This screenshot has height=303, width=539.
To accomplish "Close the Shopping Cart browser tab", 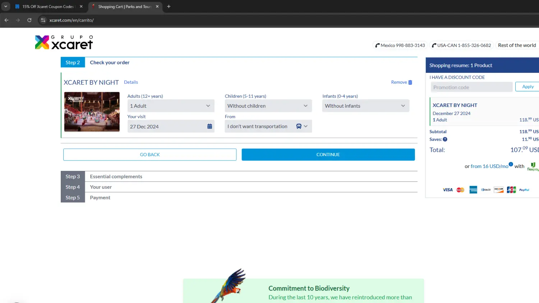I will pyautogui.click(x=157, y=6).
